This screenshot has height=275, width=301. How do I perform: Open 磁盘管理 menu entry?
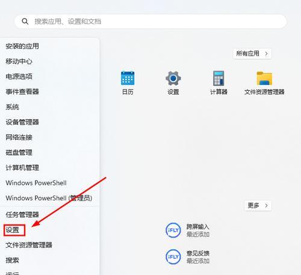pyautogui.click(x=19, y=152)
